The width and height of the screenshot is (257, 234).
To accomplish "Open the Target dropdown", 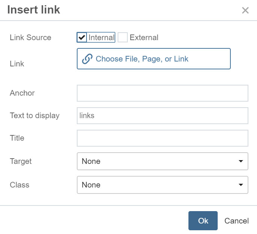I will coord(163,161).
